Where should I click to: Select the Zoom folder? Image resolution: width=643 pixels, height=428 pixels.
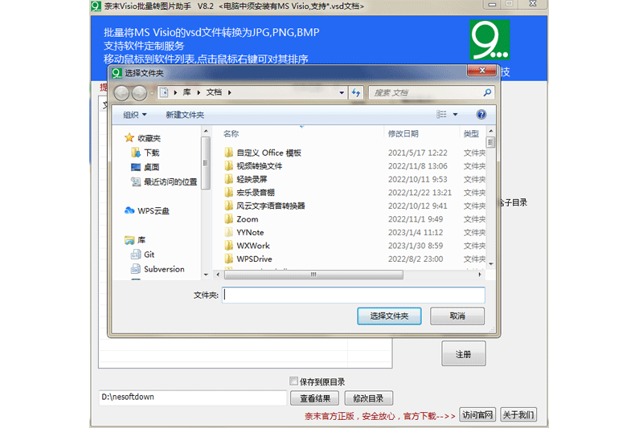tap(247, 219)
